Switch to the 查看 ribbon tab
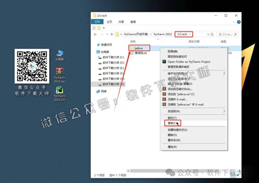This screenshot has height=183, width=259. [x=133, y=22]
